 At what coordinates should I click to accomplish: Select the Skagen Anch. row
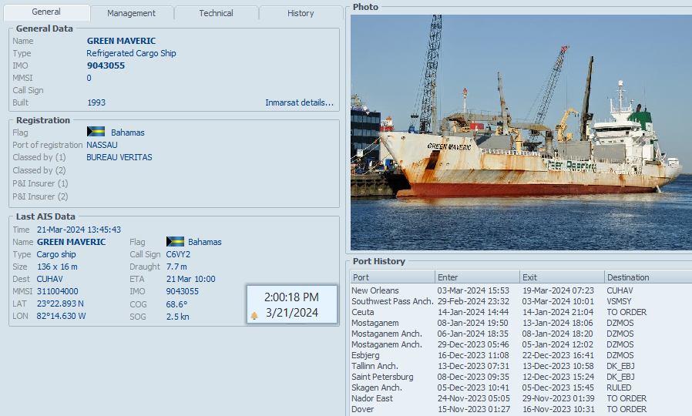pyautogui.click(x=521, y=387)
